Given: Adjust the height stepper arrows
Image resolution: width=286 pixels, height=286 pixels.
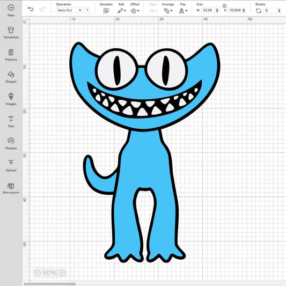Looking at the screenshot, I should [x=244, y=10].
